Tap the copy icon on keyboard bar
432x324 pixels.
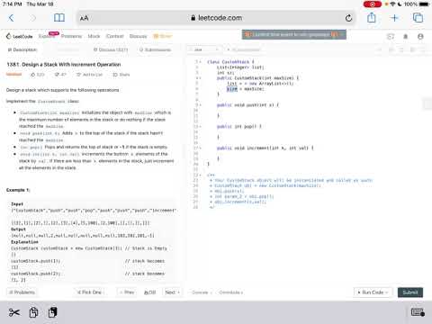(x=33, y=312)
